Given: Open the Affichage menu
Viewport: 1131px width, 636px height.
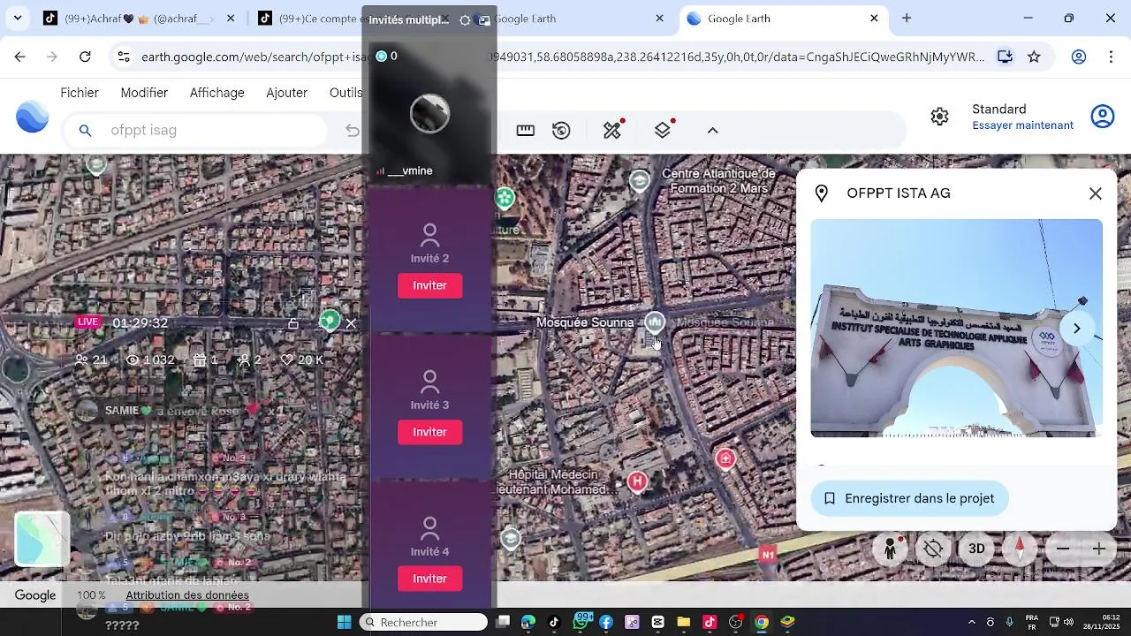Looking at the screenshot, I should 216,93.
